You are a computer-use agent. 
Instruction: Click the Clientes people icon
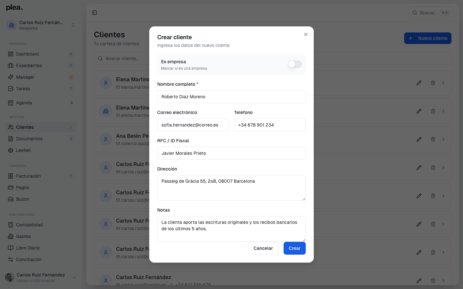[x=11, y=127]
